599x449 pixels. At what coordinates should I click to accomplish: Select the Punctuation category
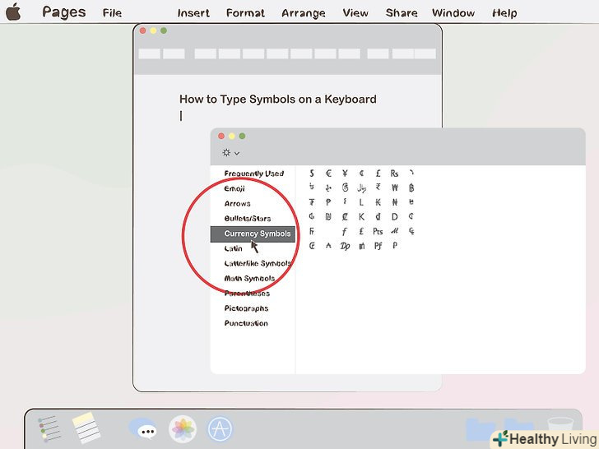246,323
